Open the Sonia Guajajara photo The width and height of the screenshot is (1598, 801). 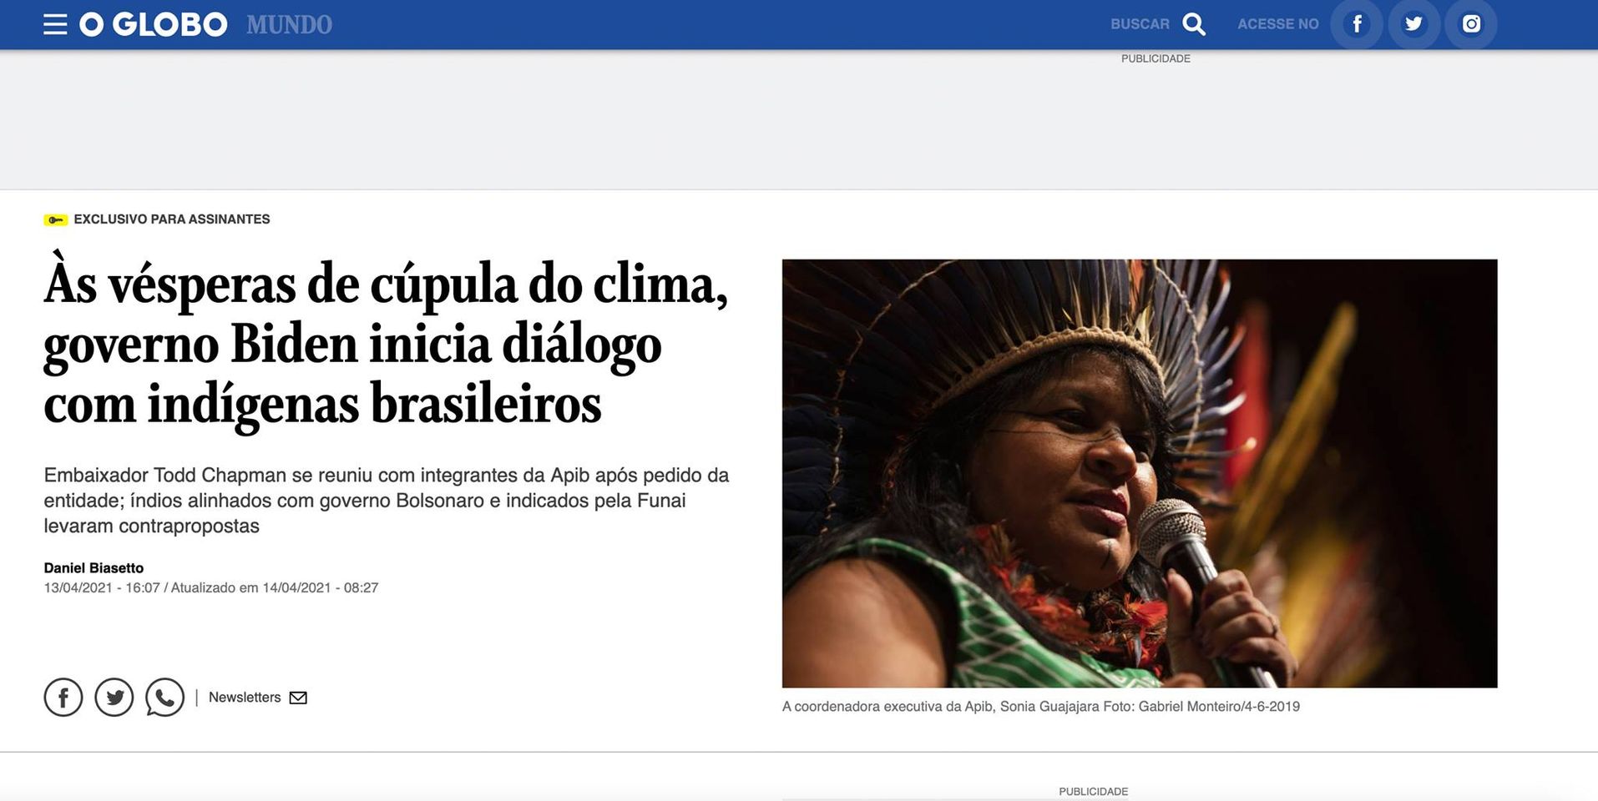click(x=1140, y=473)
